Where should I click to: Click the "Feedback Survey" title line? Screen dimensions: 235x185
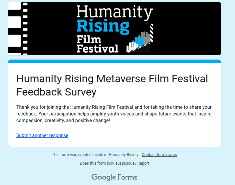56,92
